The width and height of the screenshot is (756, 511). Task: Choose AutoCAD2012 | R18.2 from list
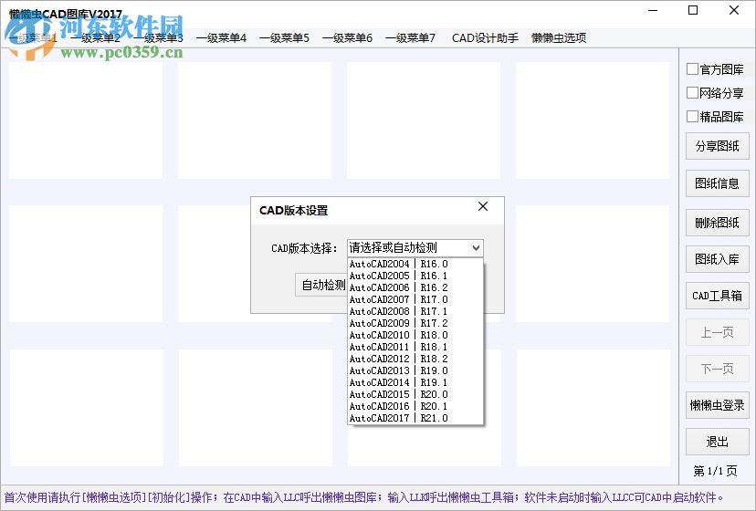(x=415, y=359)
